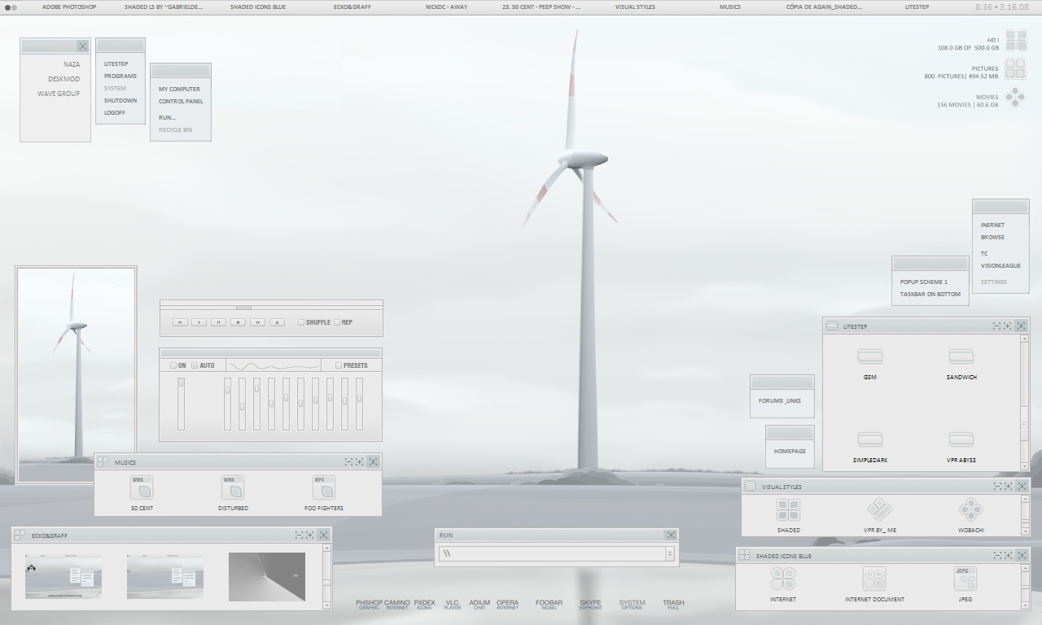Enable the SHUFFLE checkbox
Image resolution: width=1042 pixels, height=625 pixels.
300,322
